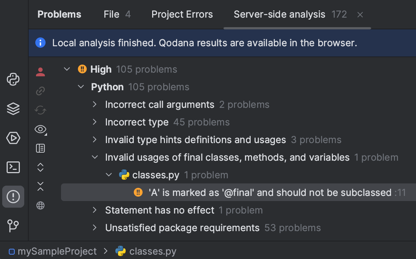Expand the Incorrect type problems node
This screenshot has height=259, width=416.
coord(94,122)
